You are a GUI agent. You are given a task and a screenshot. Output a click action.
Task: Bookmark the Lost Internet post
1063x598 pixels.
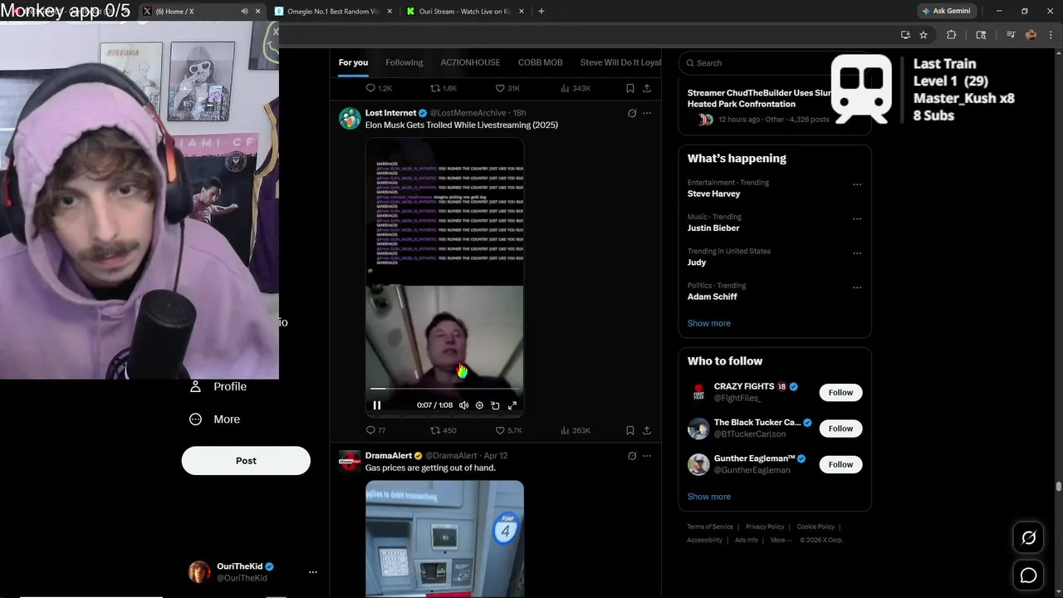tap(630, 430)
